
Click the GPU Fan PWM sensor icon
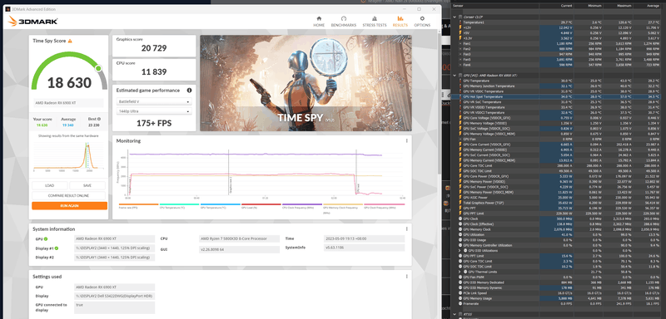(x=460, y=277)
